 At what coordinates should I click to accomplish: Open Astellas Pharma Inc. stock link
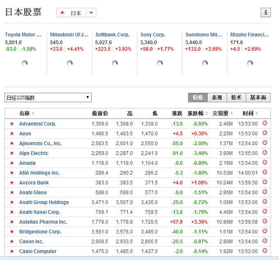(x=43, y=222)
